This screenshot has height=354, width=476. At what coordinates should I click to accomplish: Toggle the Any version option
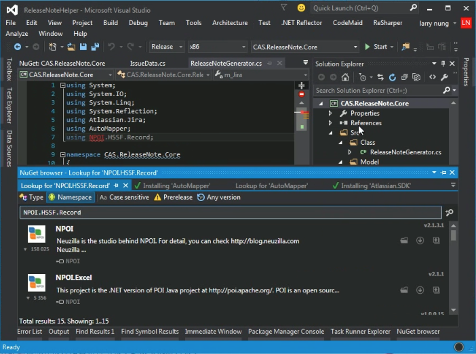coord(218,198)
